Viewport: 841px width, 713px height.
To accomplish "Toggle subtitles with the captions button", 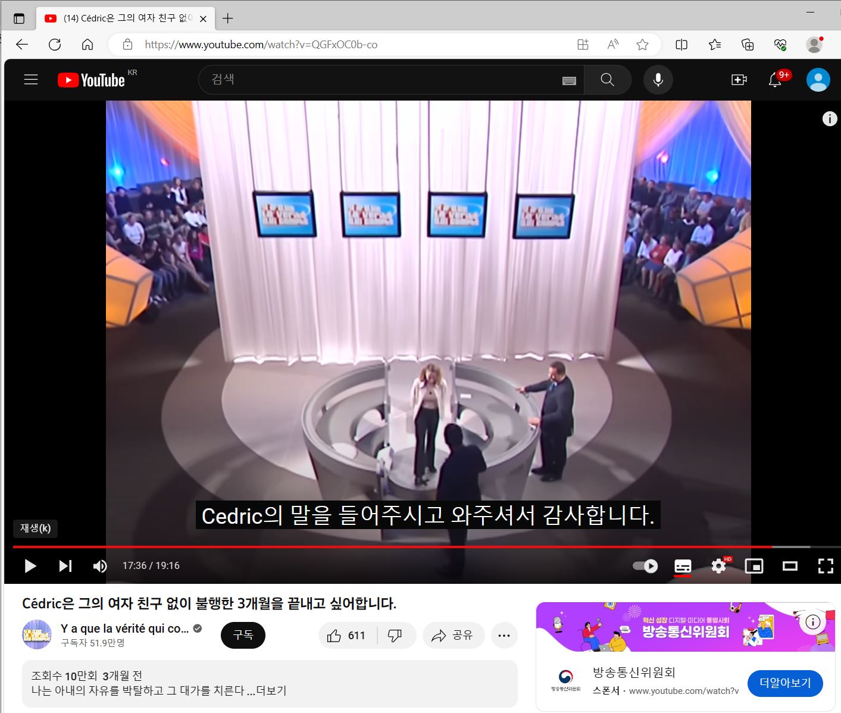I will pos(683,566).
